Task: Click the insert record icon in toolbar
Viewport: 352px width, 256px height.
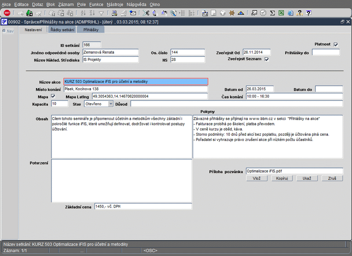Action: pyautogui.click(x=20, y=13)
